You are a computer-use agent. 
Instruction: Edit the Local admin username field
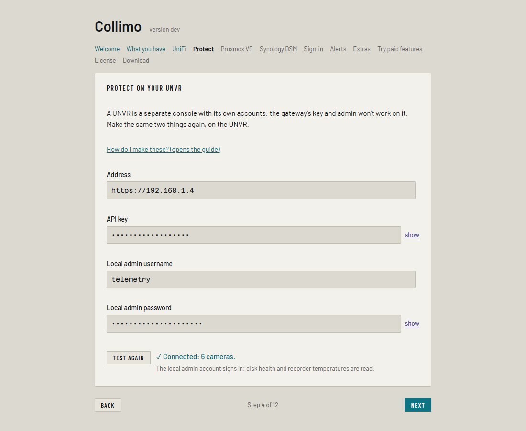tap(261, 279)
